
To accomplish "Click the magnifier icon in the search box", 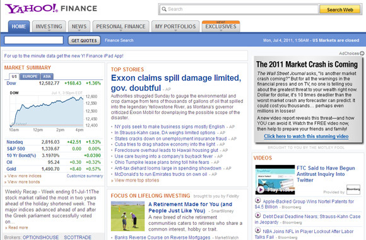I will tap(164, 9).
